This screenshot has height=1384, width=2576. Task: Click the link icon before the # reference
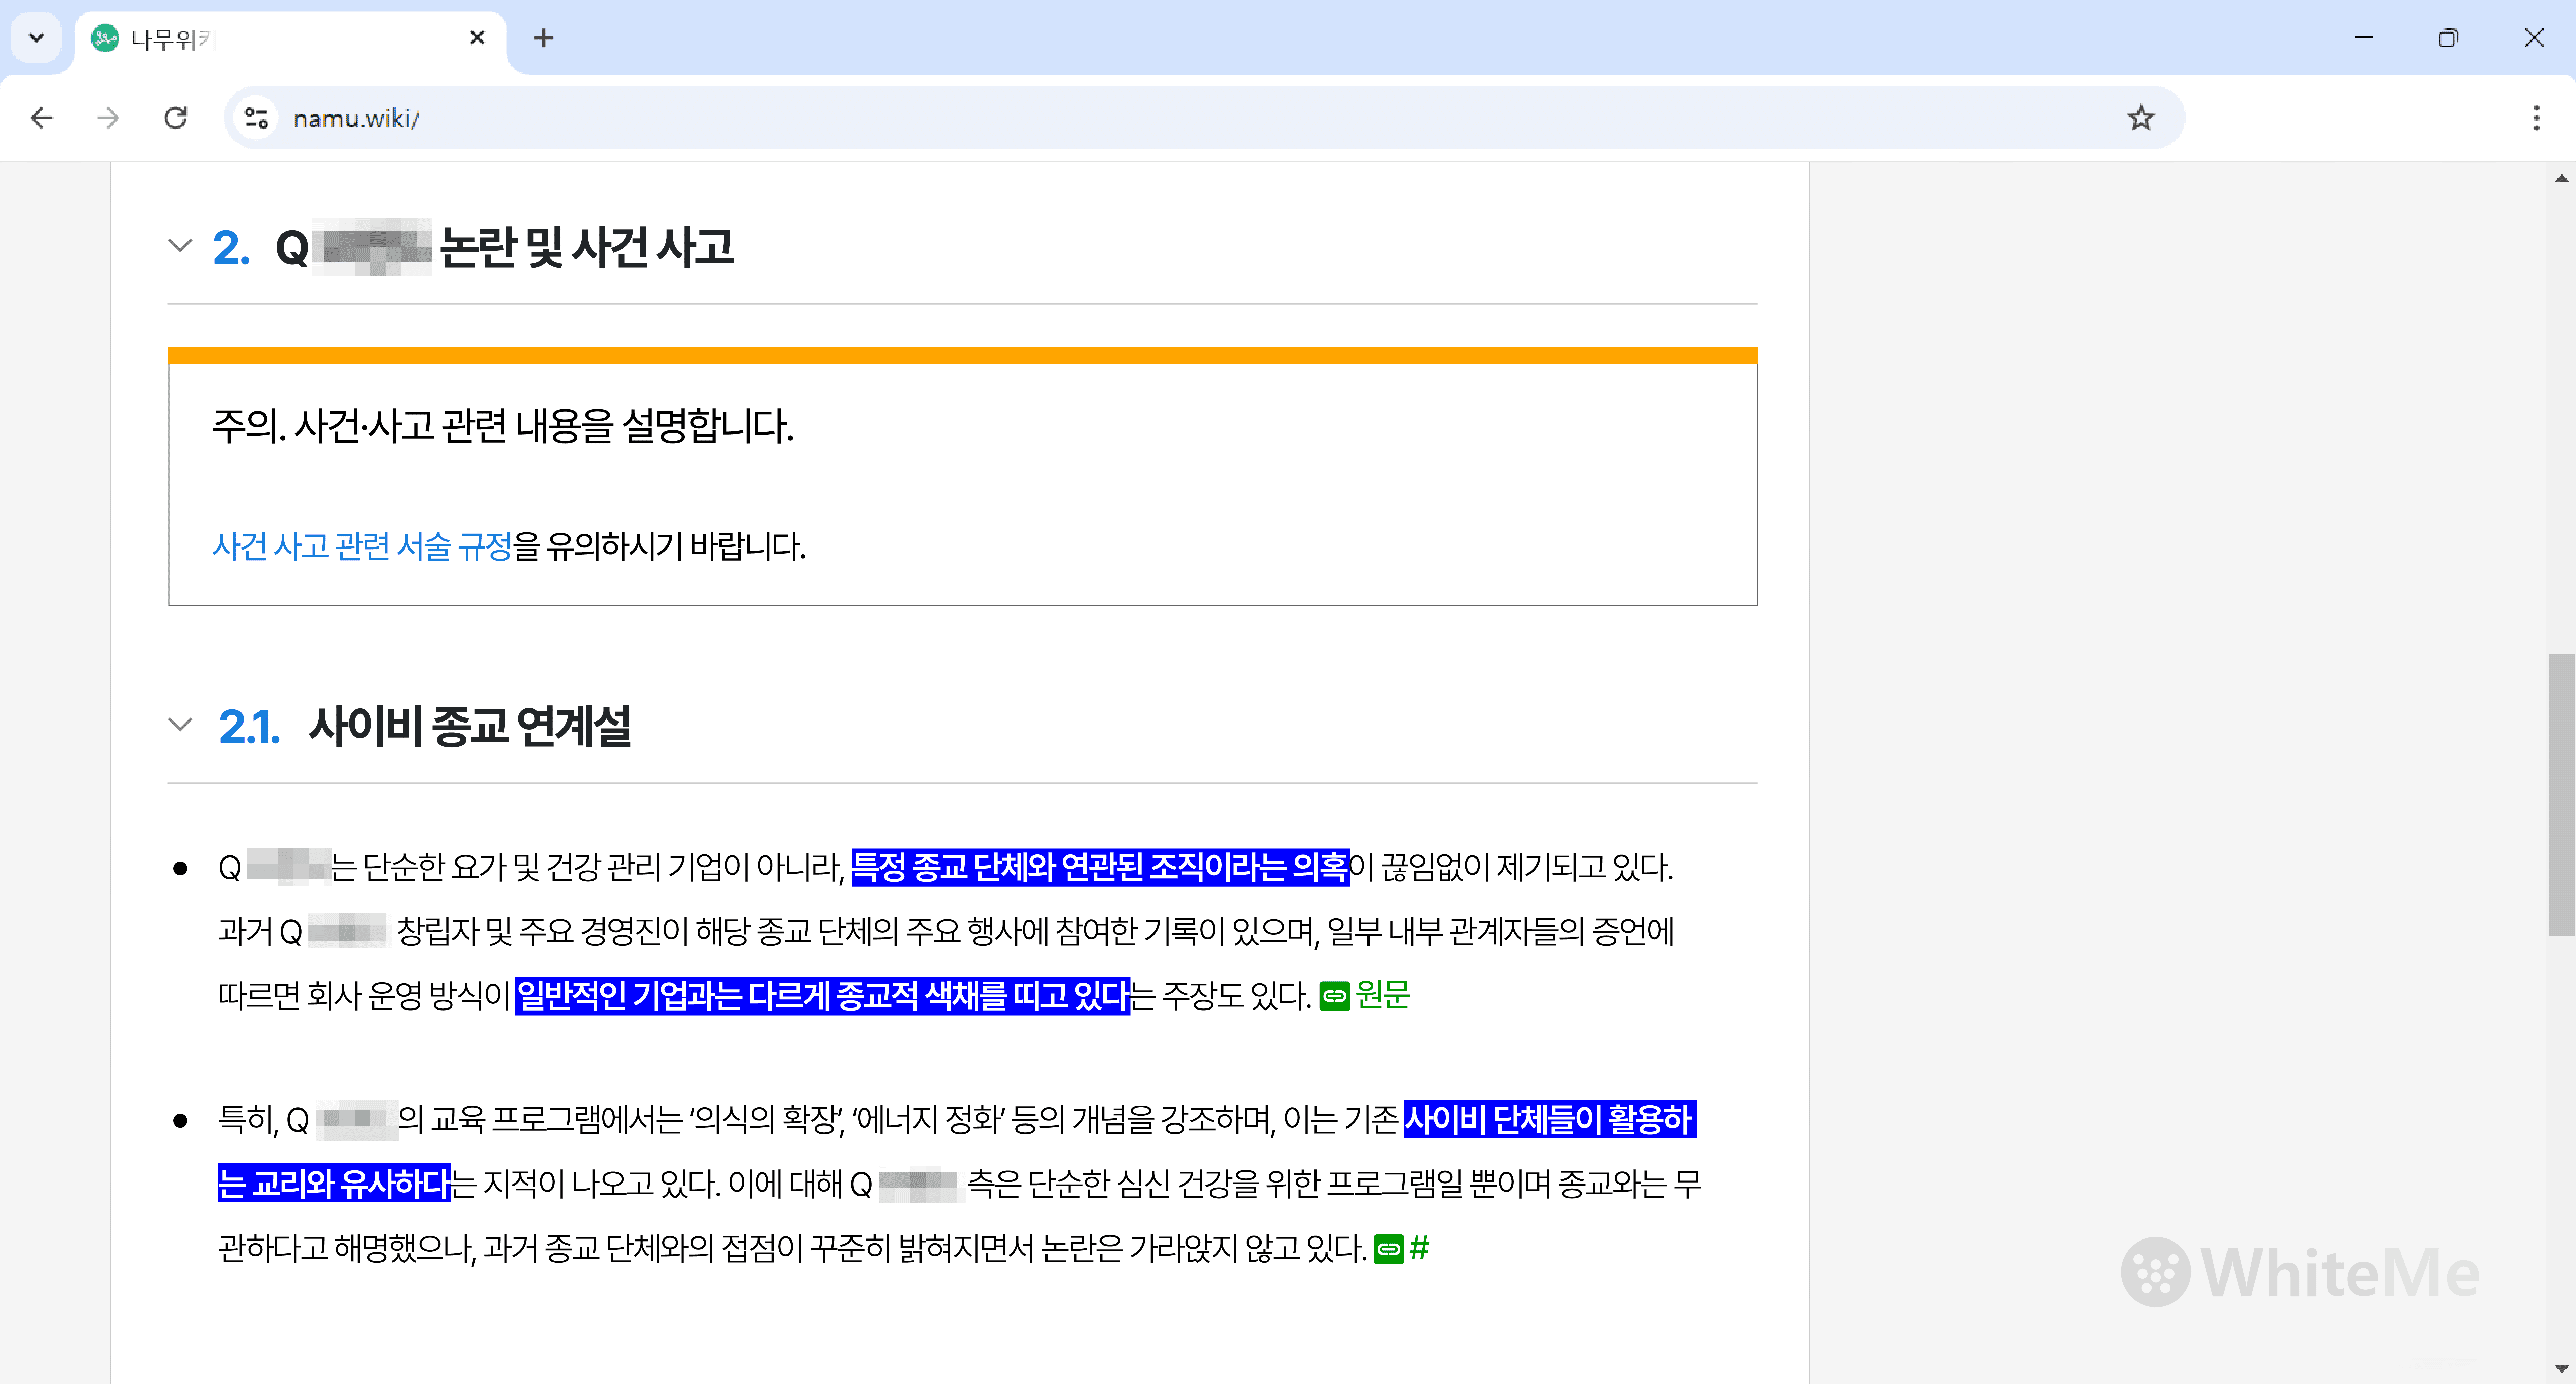(1389, 1249)
